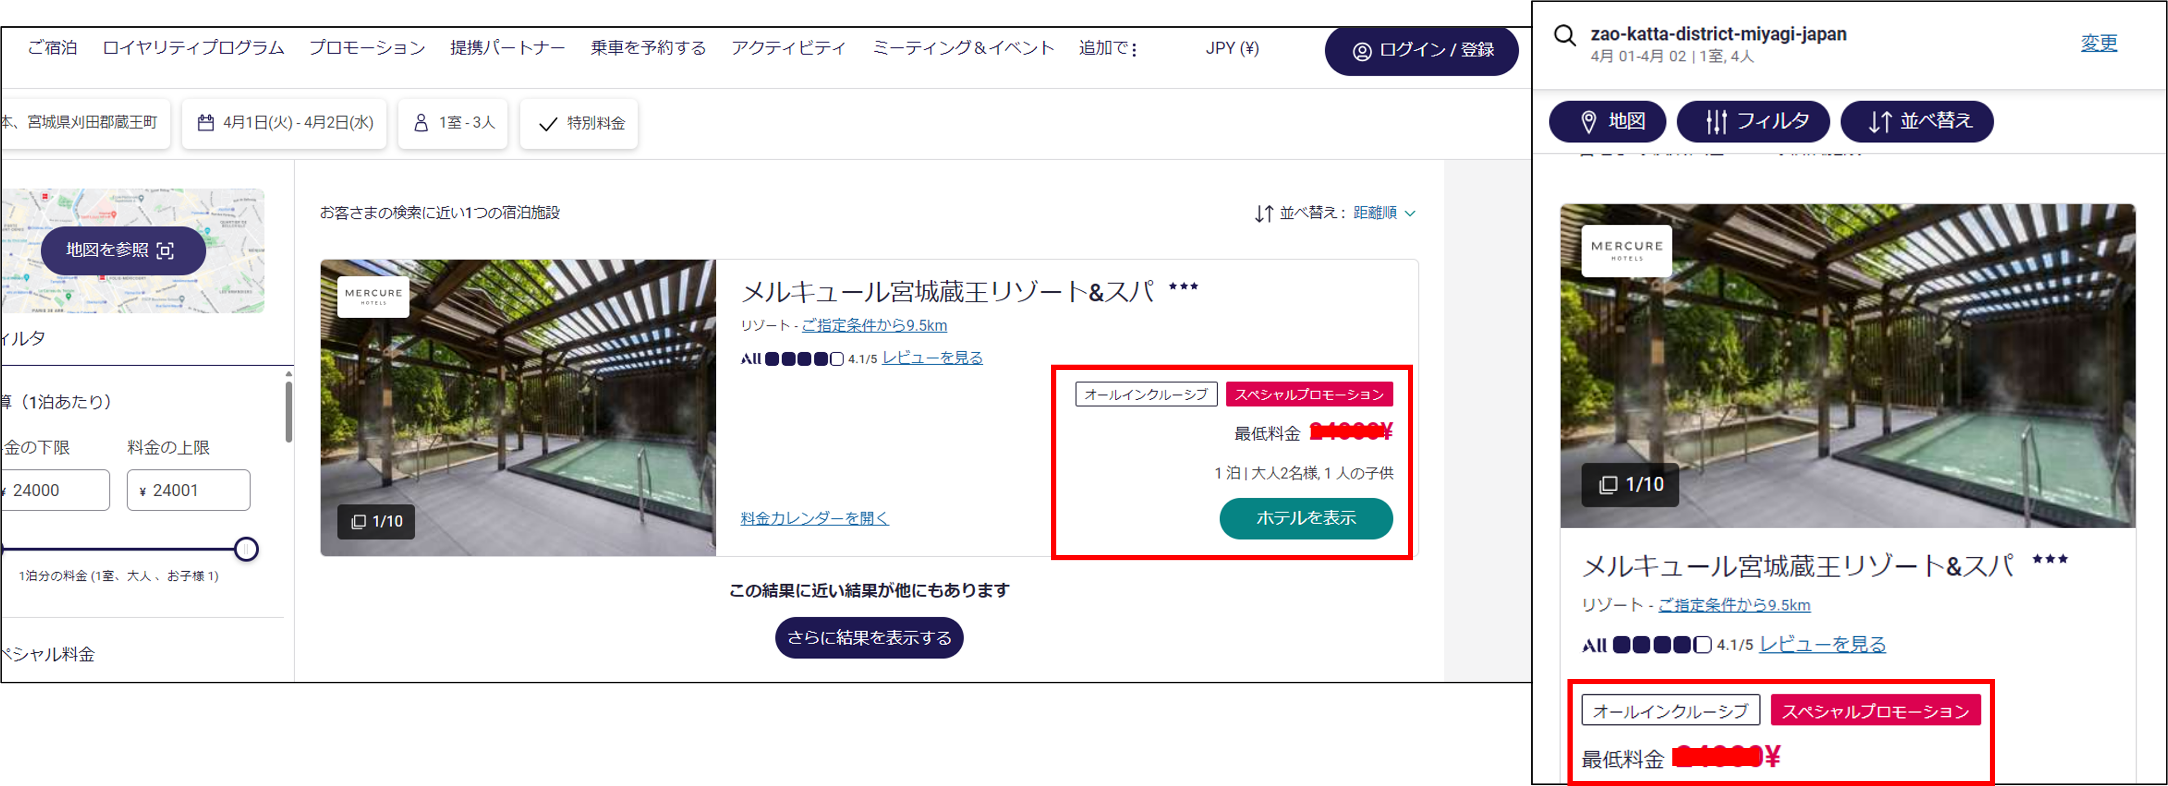Toggle the 特別料金 special rates option

click(579, 123)
